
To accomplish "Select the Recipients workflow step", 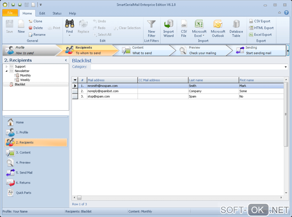I will pos(88,50).
